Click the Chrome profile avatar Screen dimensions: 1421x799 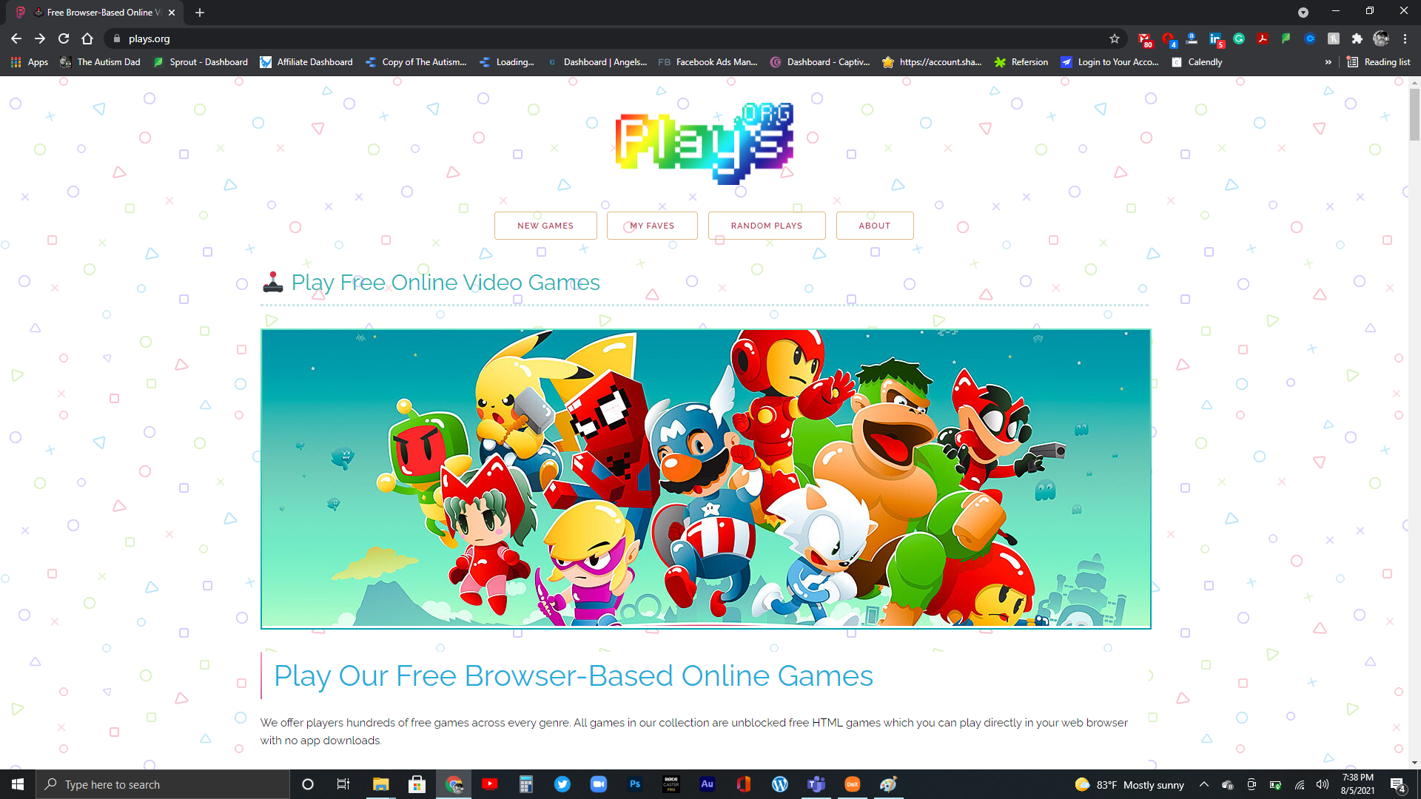[1381, 38]
